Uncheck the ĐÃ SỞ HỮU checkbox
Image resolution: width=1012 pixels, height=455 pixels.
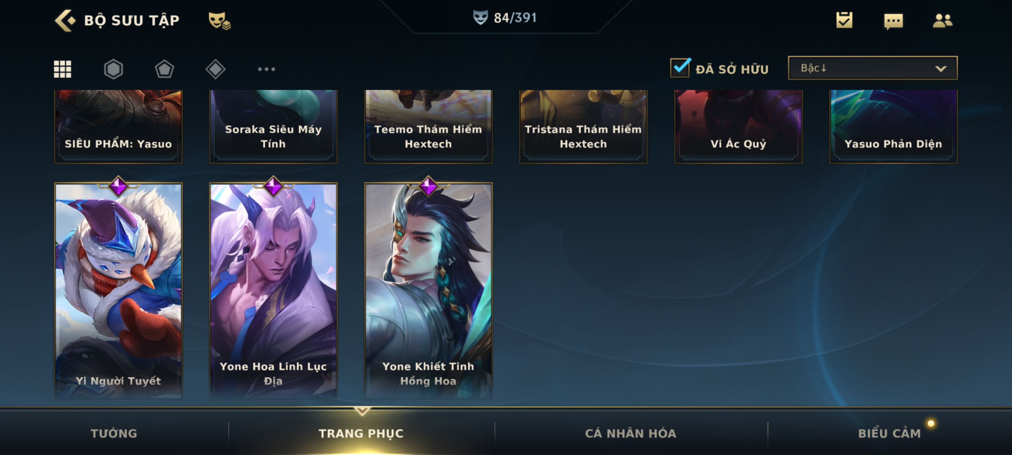[x=680, y=68]
